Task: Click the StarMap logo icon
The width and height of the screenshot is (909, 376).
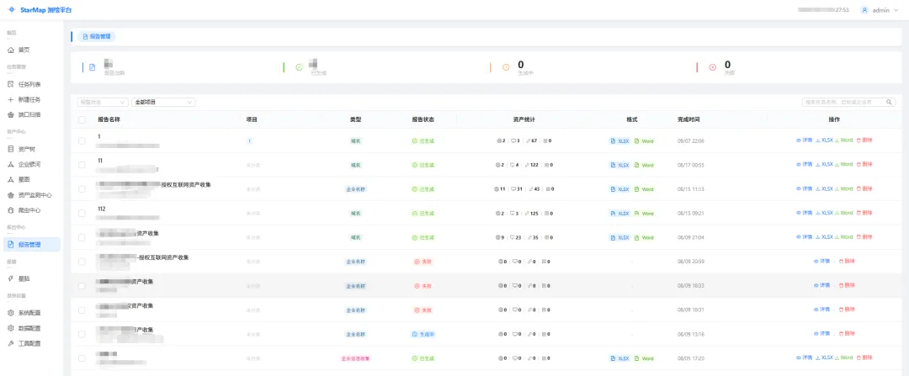Action: tap(11, 10)
